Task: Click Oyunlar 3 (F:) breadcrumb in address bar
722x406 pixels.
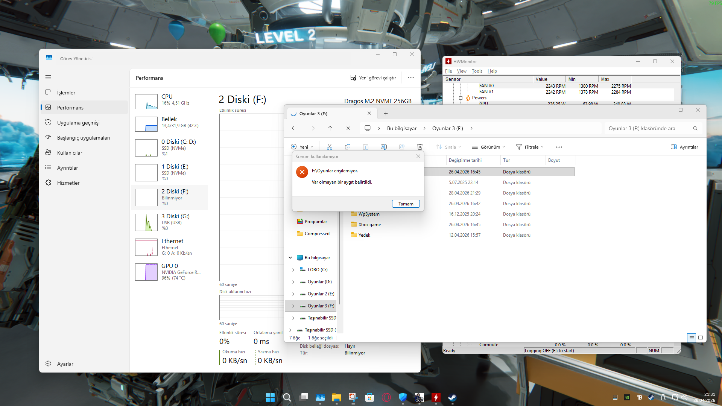Action: pyautogui.click(x=447, y=128)
